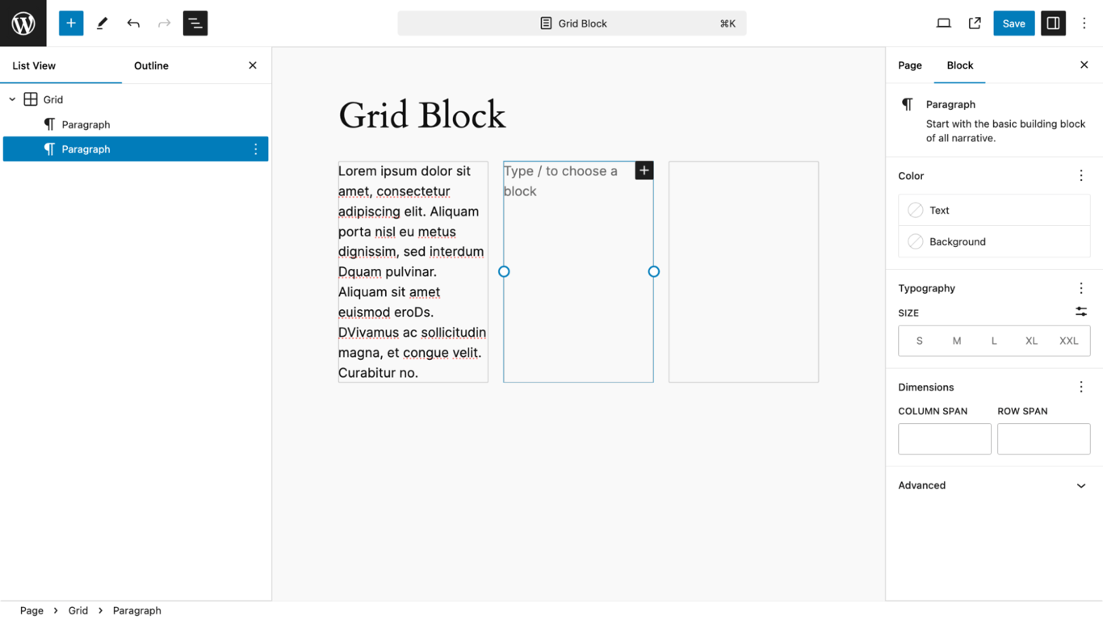Select Grid in the breadcrumb trail

pyautogui.click(x=78, y=610)
